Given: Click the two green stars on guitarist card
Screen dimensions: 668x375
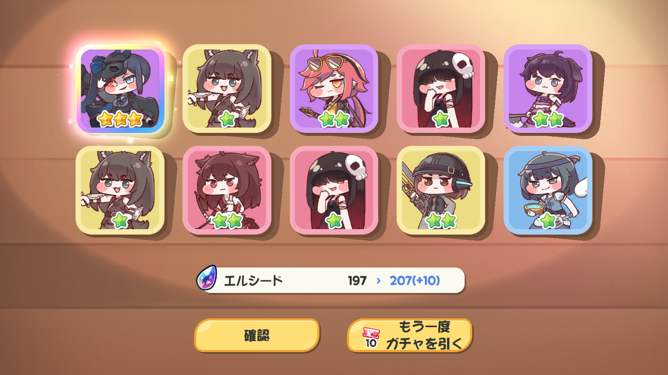Looking at the screenshot, I should (334, 119).
